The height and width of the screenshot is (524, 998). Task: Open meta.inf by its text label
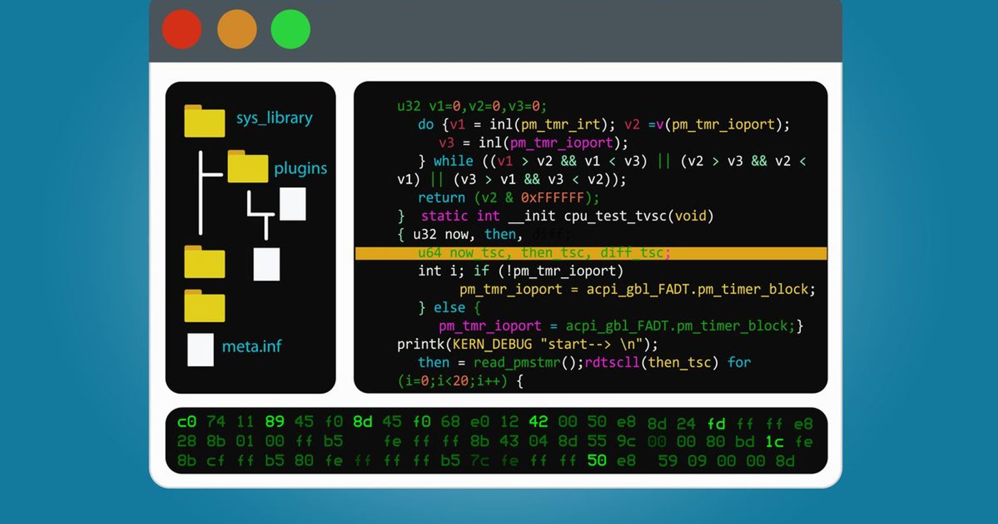click(x=251, y=346)
